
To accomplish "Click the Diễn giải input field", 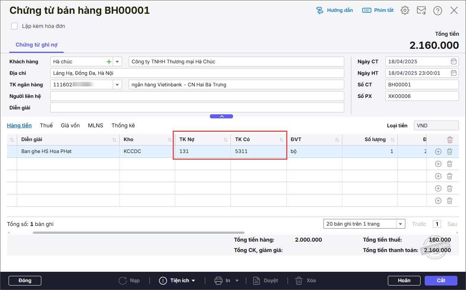I will click(197, 108).
